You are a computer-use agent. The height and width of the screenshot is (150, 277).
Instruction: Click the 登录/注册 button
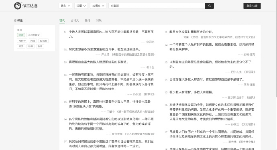click(252, 6)
